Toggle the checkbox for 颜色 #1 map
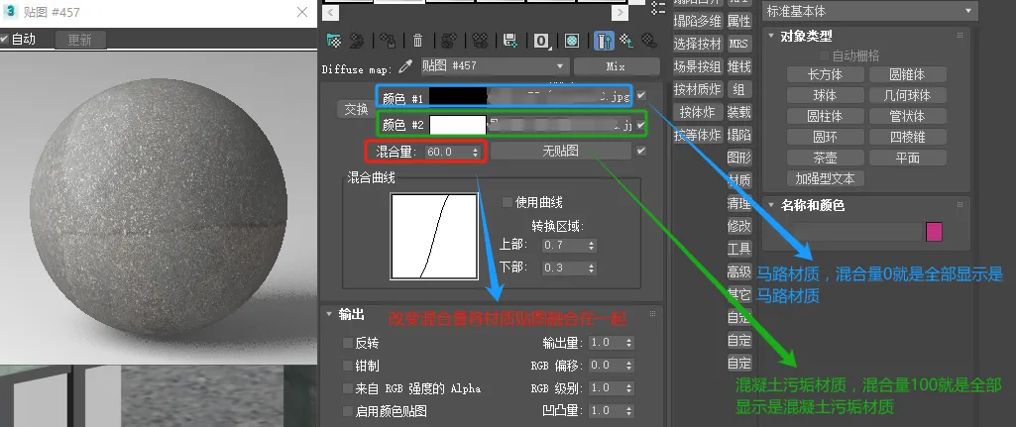This screenshot has width=1016, height=427. (x=641, y=95)
